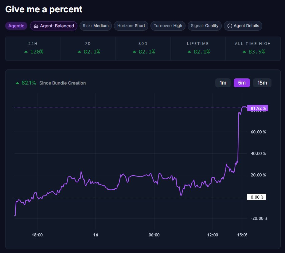Select the 5m chart interval

pyautogui.click(x=242, y=83)
